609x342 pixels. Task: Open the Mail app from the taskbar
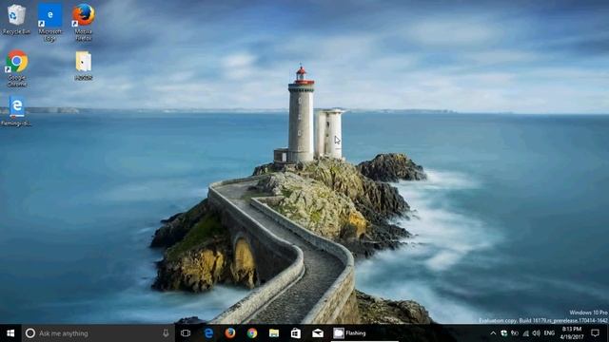318,333
